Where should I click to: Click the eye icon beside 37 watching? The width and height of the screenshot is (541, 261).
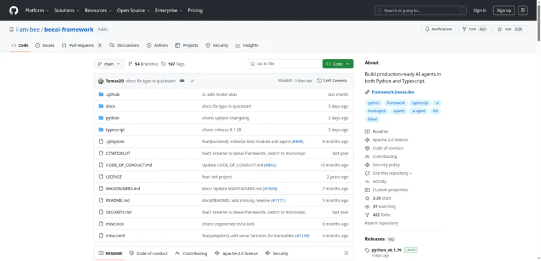click(367, 206)
